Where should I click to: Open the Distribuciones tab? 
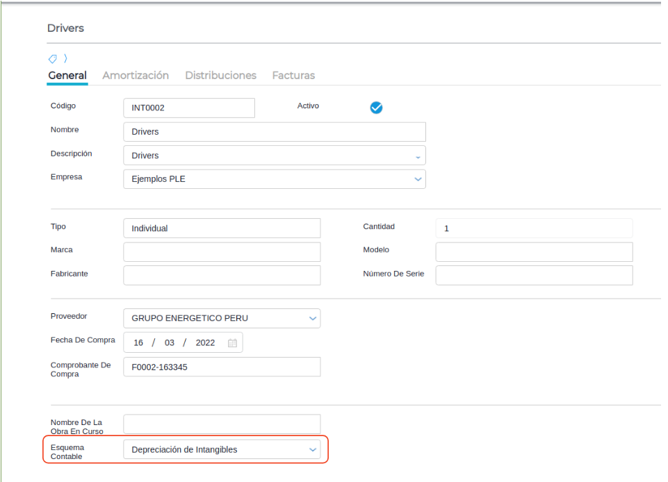(x=220, y=75)
